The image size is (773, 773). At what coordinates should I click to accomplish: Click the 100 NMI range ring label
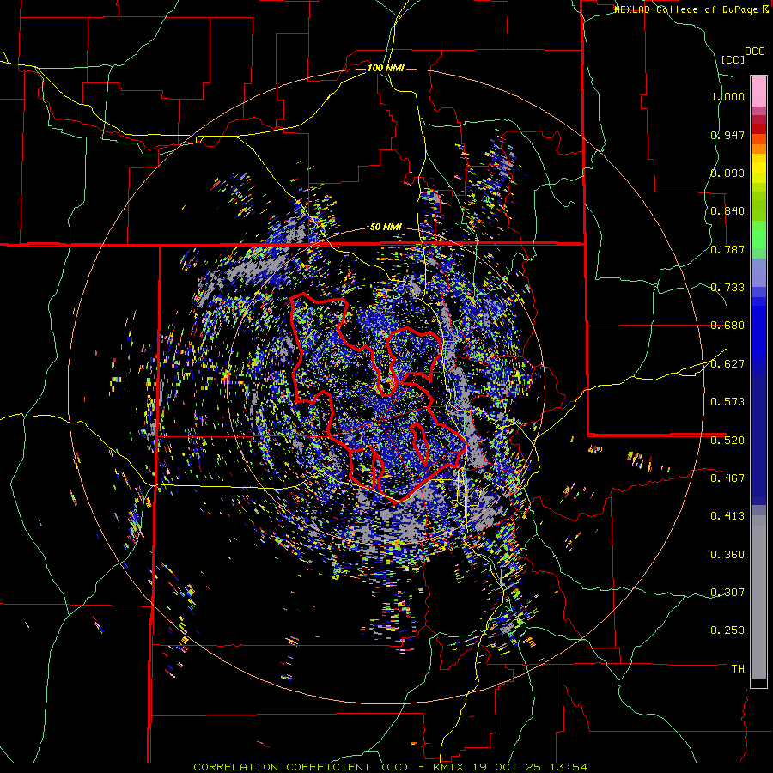(x=386, y=68)
